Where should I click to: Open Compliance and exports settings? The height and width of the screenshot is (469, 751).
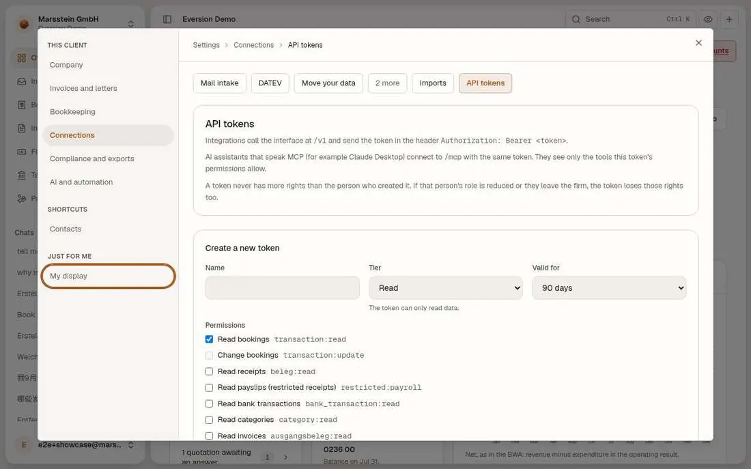[x=108, y=158]
